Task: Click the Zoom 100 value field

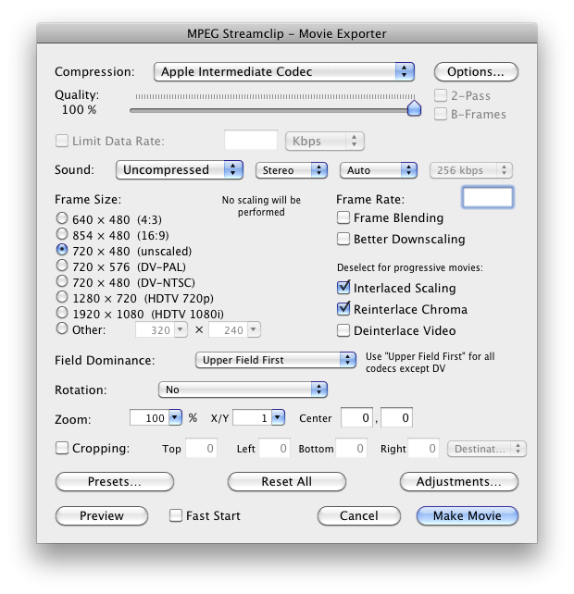Action: pyautogui.click(x=149, y=418)
